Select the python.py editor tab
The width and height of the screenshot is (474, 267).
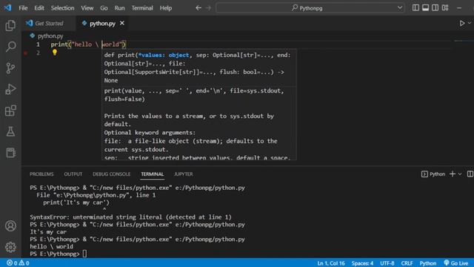point(102,23)
